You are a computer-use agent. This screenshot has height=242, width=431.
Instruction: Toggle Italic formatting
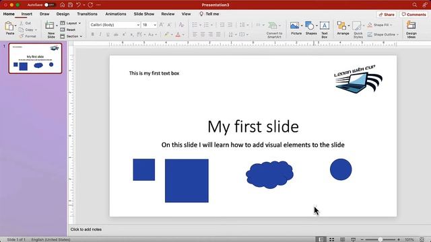pos(100,34)
